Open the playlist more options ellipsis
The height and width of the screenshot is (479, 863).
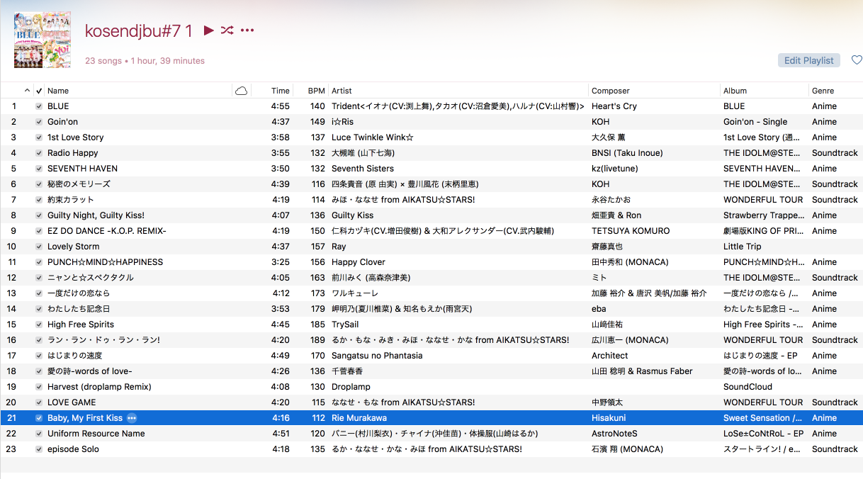[x=247, y=30]
